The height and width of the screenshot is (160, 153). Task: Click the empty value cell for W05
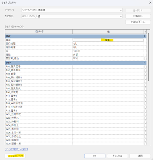pos(108,129)
